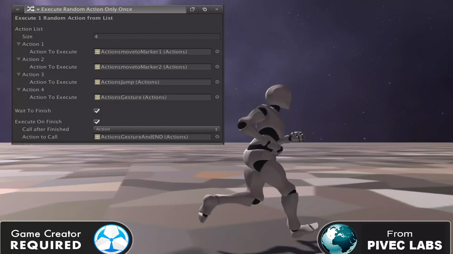Click the copy action icon in the header
The image size is (453, 254).
[x=192, y=10]
